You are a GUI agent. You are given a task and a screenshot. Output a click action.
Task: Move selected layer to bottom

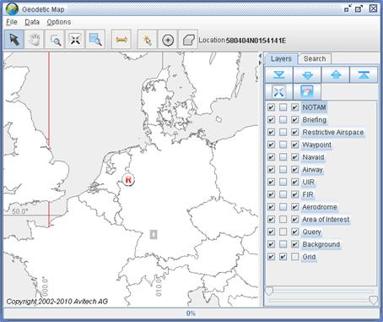[x=279, y=74]
